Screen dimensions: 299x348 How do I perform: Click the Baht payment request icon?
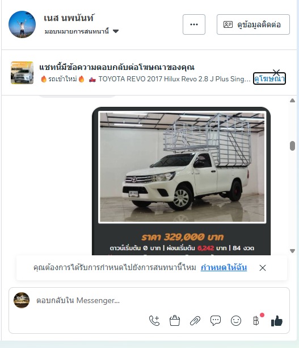[256, 321]
